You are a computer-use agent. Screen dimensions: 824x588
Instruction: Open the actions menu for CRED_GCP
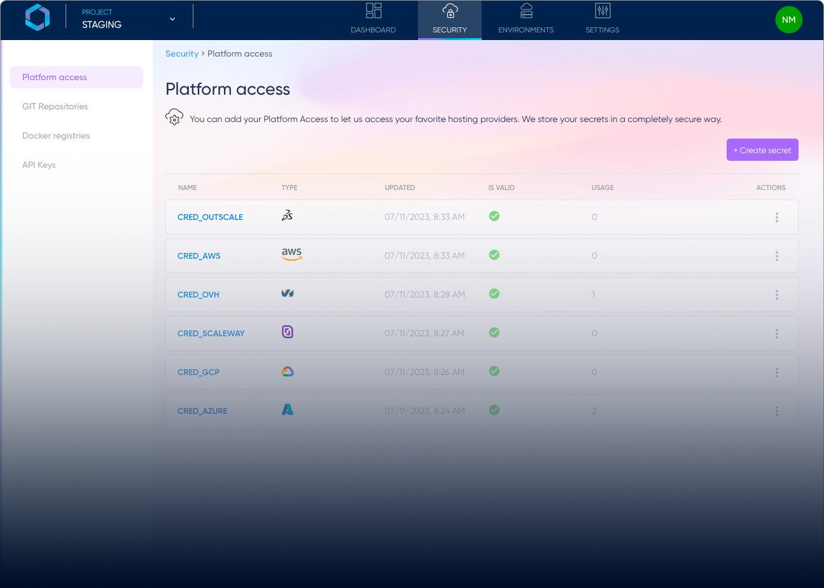777,372
